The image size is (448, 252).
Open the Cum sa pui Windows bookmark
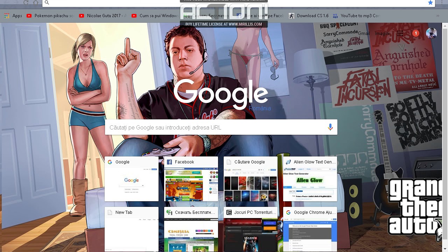[155, 16]
